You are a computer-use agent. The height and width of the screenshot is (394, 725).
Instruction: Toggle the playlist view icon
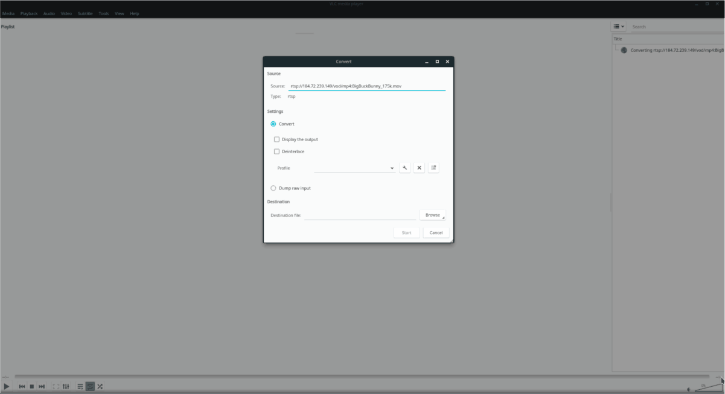(80, 386)
